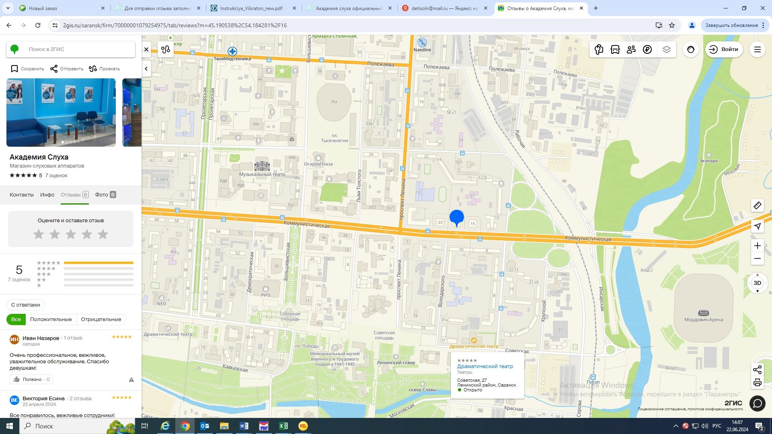Image resolution: width=772 pixels, height=434 pixels.
Task: Click the map layers stack icon
Action: pos(666,49)
